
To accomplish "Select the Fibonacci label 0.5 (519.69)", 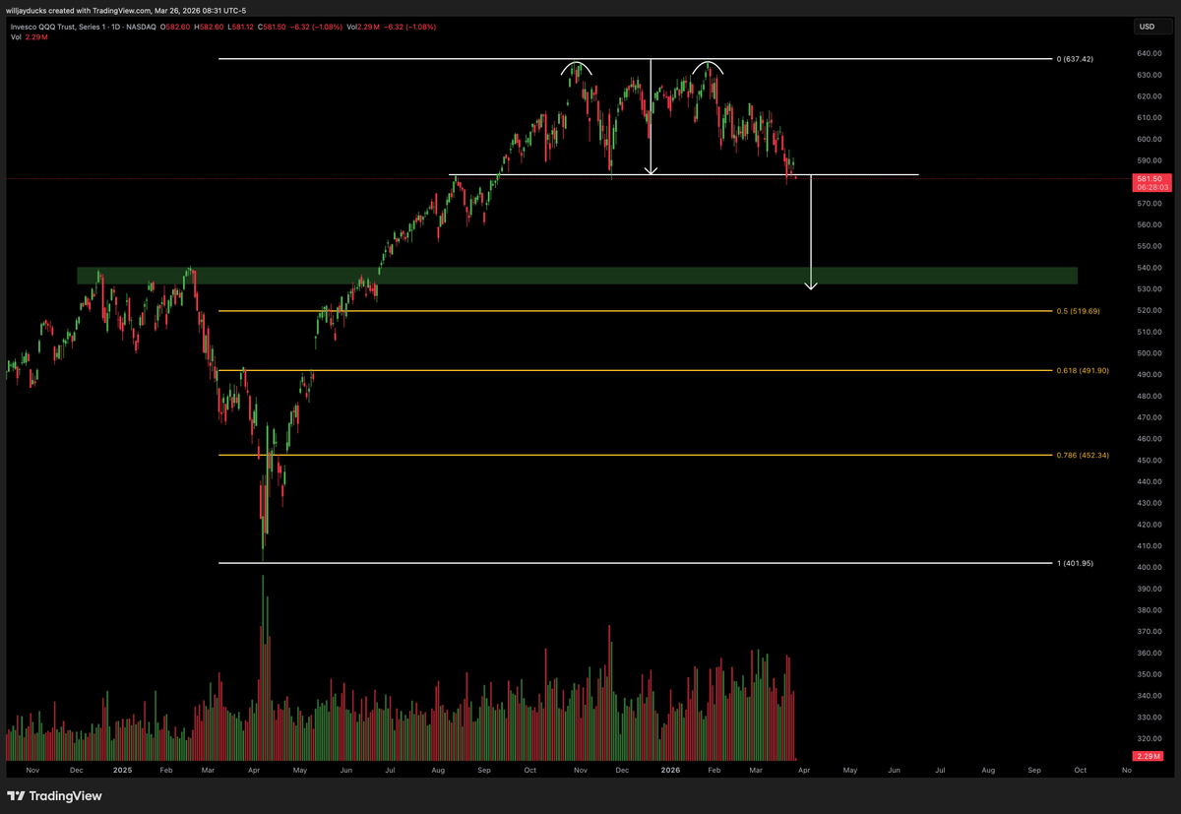I will tap(1078, 311).
